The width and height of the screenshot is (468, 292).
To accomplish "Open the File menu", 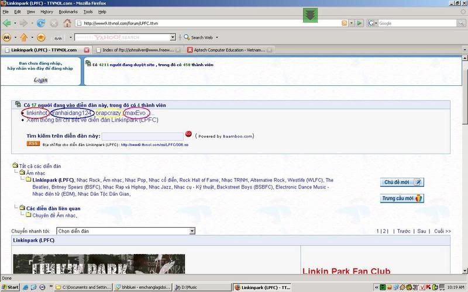I will [6, 12].
